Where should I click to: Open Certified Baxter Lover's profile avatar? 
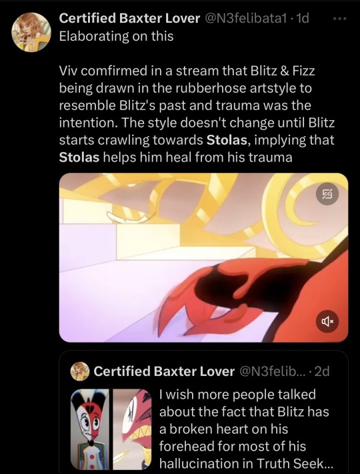pos(31,32)
